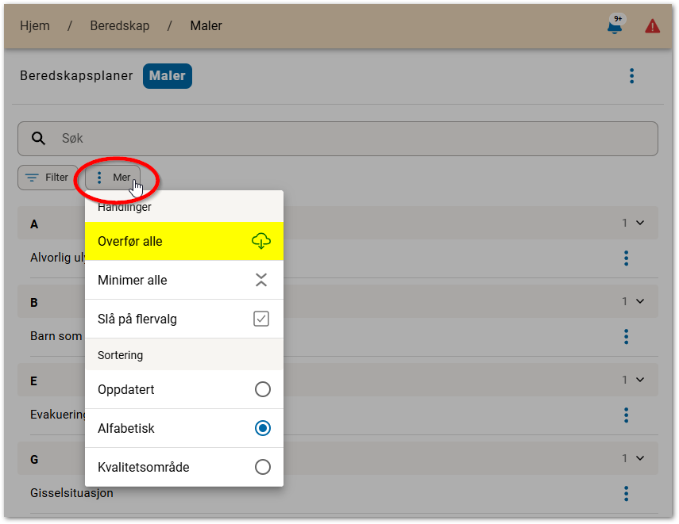Click the Filter button

pos(48,178)
